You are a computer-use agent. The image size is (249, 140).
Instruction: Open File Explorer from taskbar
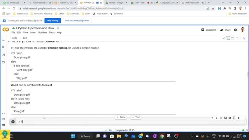point(119,136)
